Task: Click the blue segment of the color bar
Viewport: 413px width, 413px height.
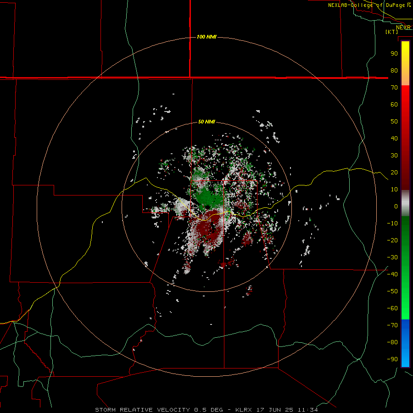Action: click(405, 342)
